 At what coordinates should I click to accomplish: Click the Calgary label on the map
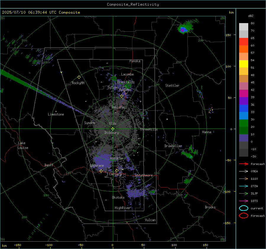[x=115, y=174]
